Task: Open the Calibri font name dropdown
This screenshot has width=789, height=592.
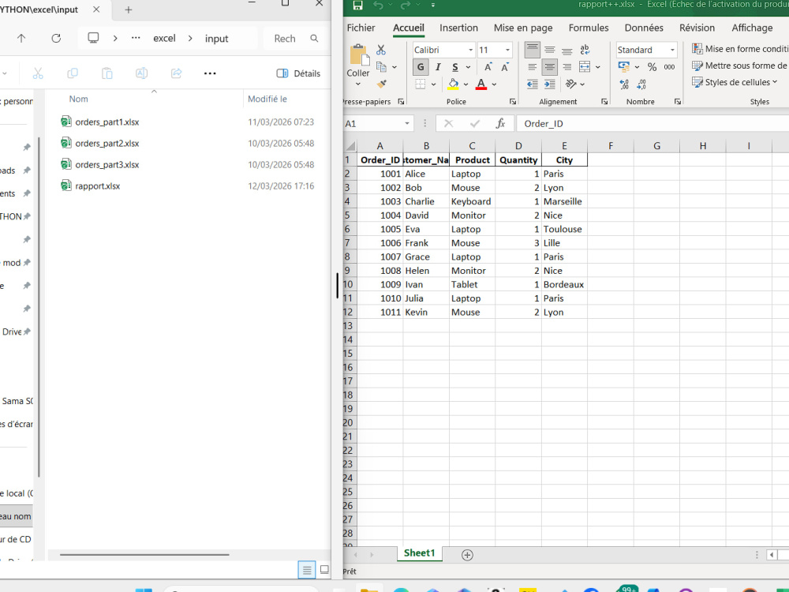Action: tap(470, 50)
